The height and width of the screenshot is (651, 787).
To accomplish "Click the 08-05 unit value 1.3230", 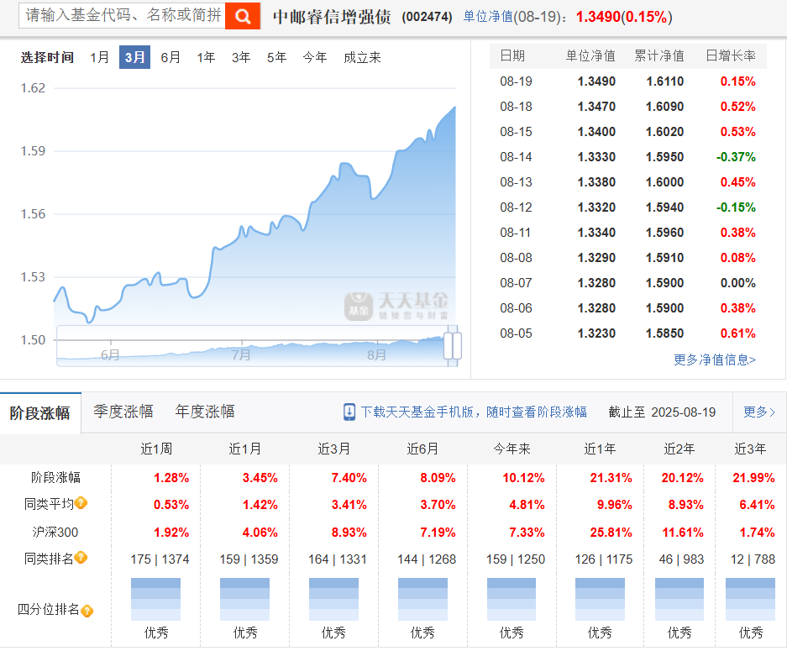I will [x=596, y=333].
